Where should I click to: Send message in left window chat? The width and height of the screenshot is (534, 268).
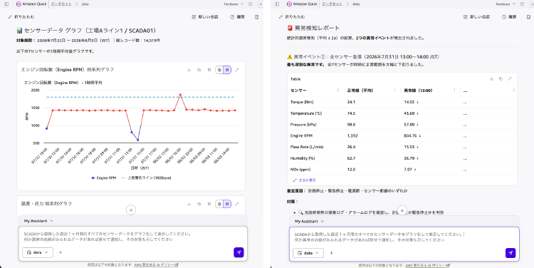(x=239, y=252)
